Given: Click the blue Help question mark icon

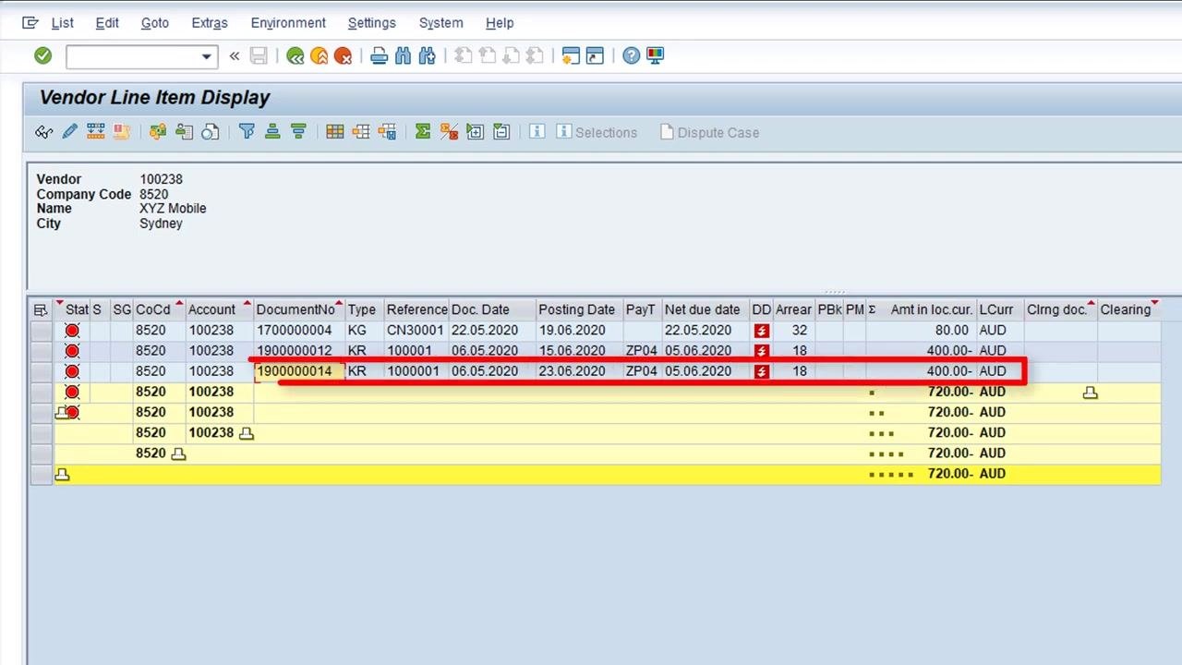Looking at the screenshot, I should [x=631, y=56].
